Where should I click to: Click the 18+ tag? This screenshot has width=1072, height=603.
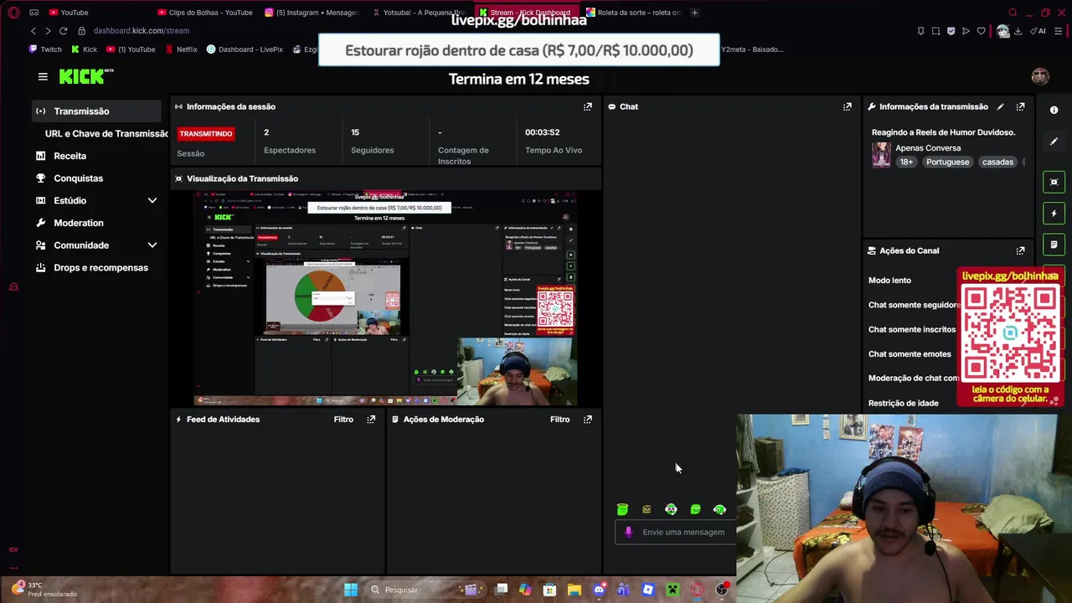pos(906,162)
